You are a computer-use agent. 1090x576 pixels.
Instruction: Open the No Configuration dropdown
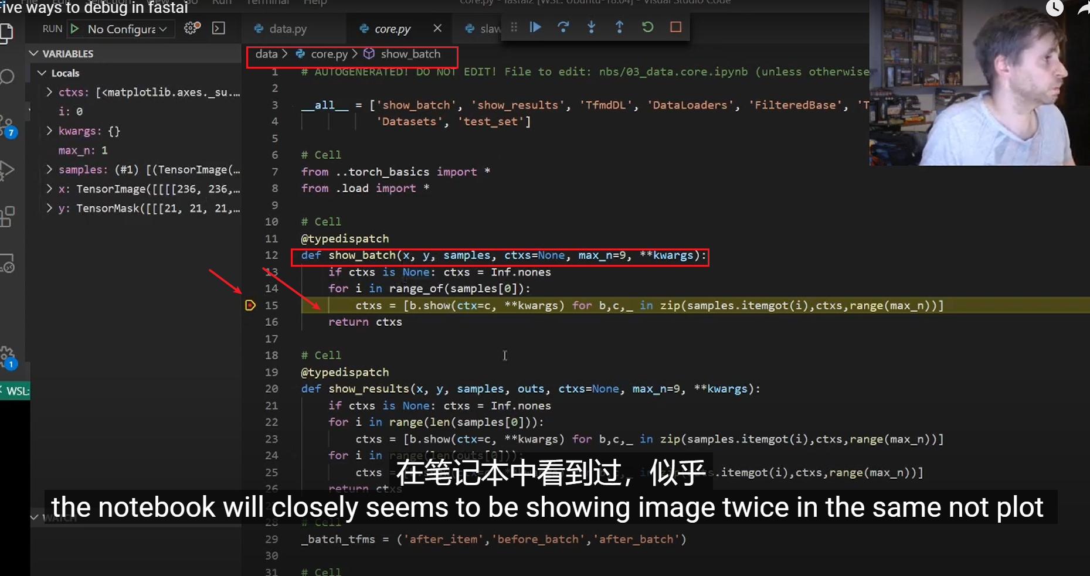click(x=120, y=29)
